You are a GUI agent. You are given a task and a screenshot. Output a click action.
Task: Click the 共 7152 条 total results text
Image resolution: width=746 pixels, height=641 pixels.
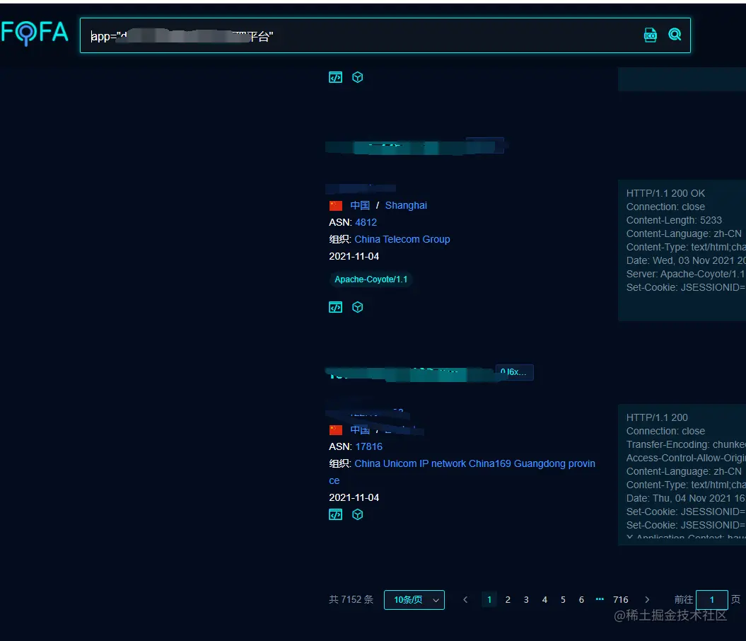351,599
